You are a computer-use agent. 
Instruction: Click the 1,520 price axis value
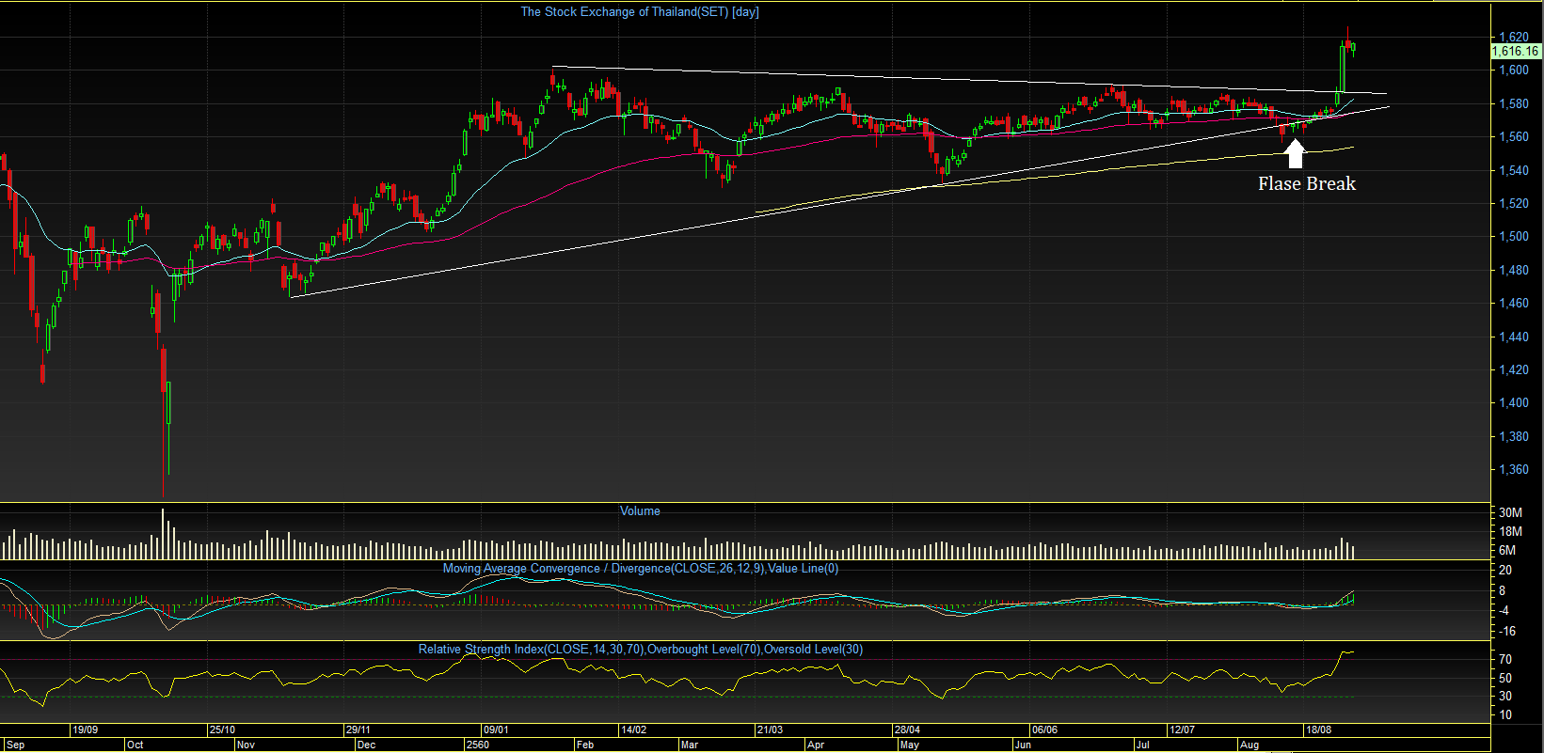(1514, 203)
